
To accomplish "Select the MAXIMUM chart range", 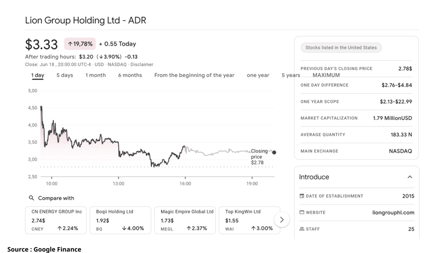I will (326, 75).
